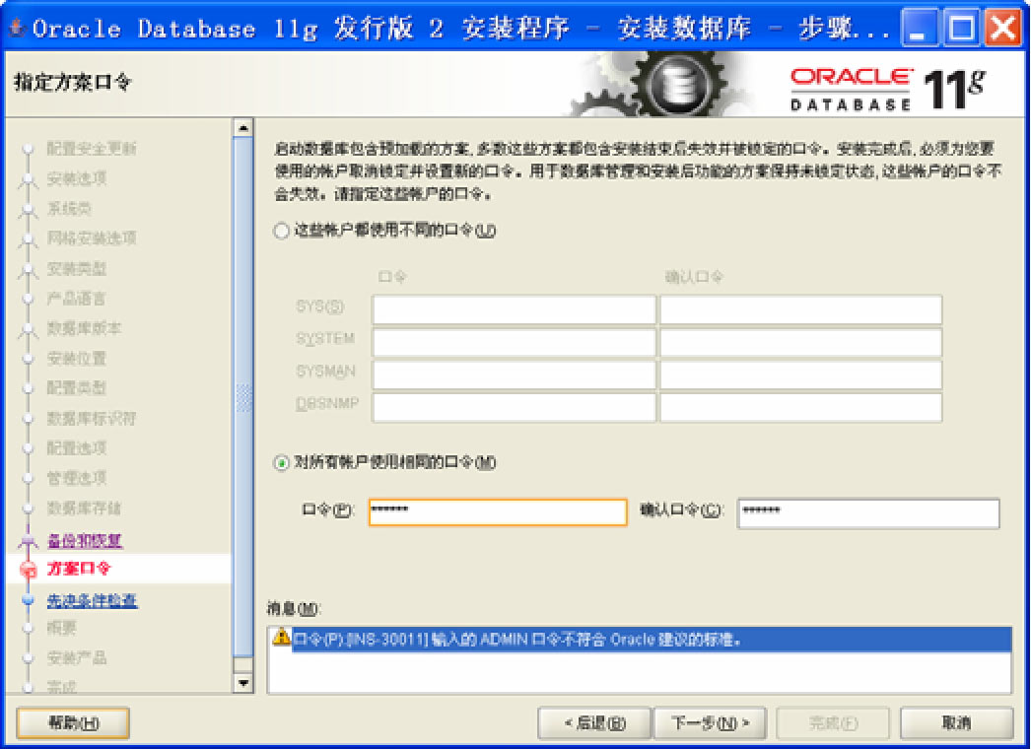Click the sidebar scrollbar up arrow

[x=243, y=127]
